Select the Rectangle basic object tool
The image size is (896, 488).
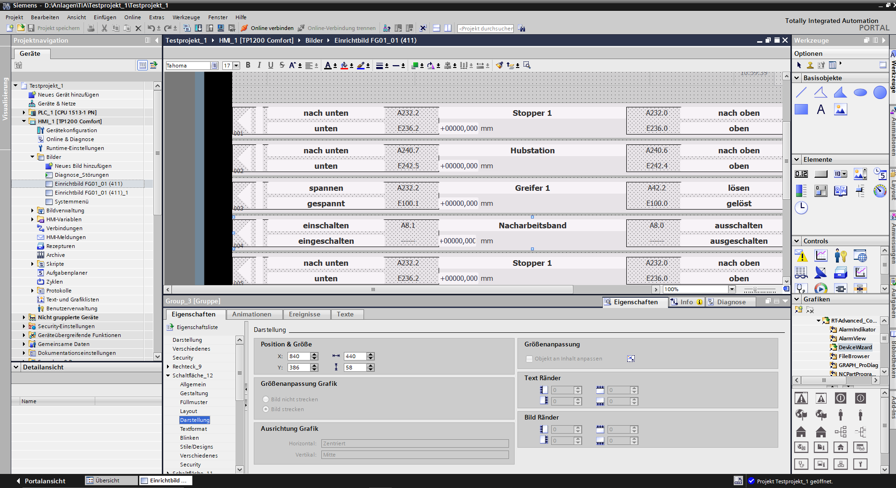tap(801, 109)
